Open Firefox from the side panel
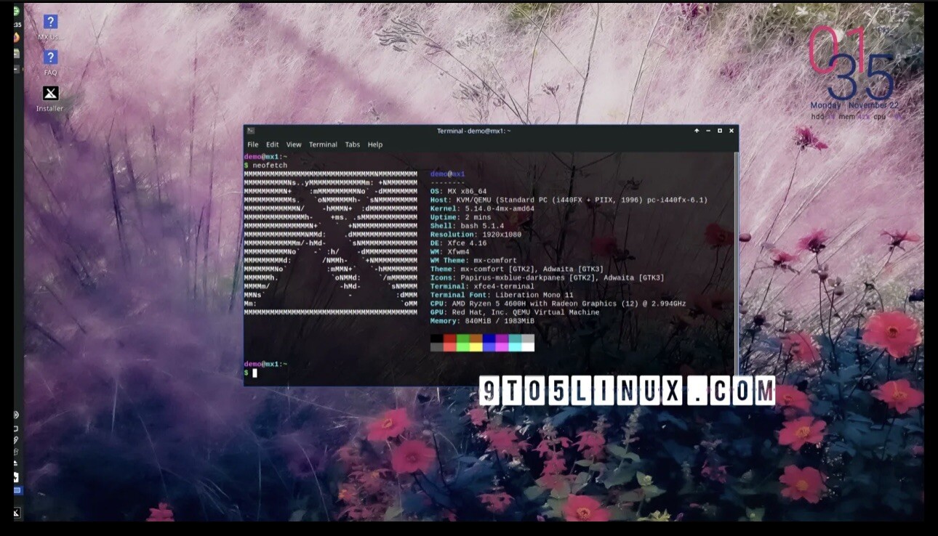The width and height of the screenshot is (938, 536). coord(17,38)
